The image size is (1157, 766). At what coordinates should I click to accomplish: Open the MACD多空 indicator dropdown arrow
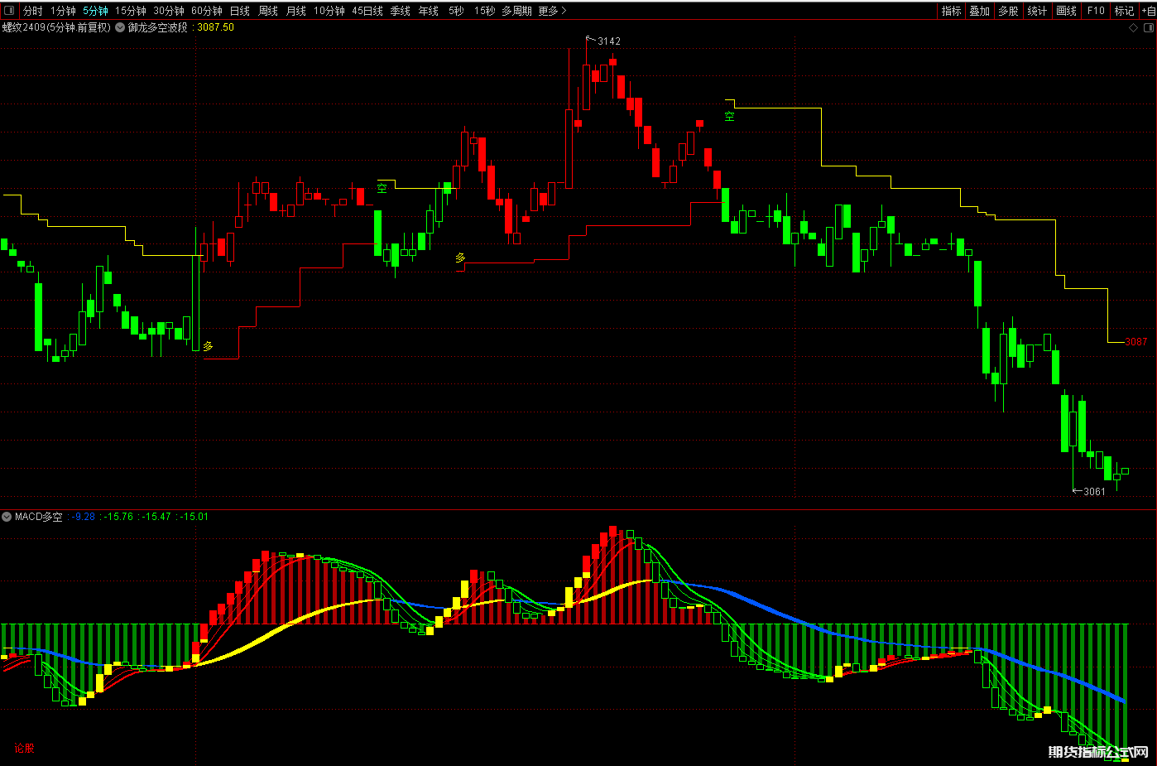[7, 517]
